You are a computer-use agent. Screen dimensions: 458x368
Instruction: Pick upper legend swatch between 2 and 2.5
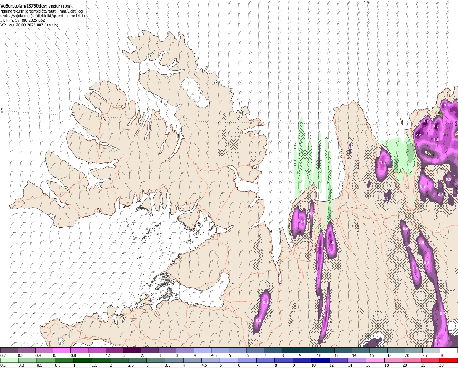click(132, 350)
